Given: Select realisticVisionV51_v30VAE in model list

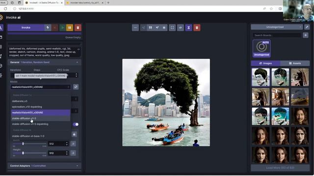Looking at the screenshot, I should [40, 112].
